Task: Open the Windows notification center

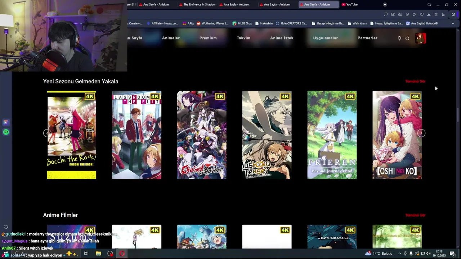Action: pyautogui.click(x=452, y=254)
